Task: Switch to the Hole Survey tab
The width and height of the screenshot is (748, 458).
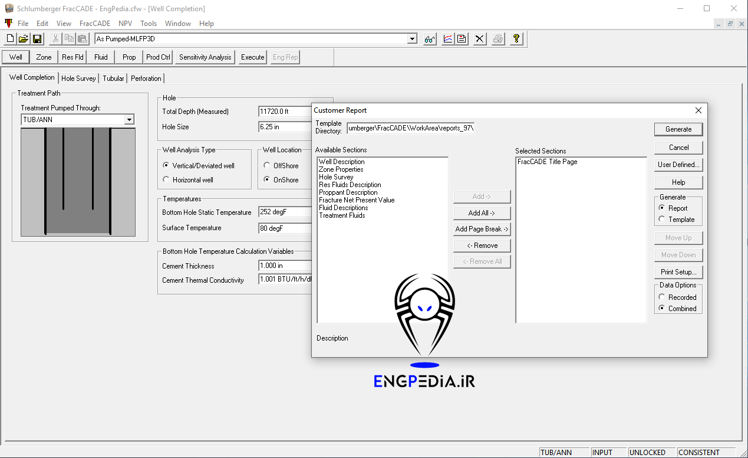Action: click(78, 78)
